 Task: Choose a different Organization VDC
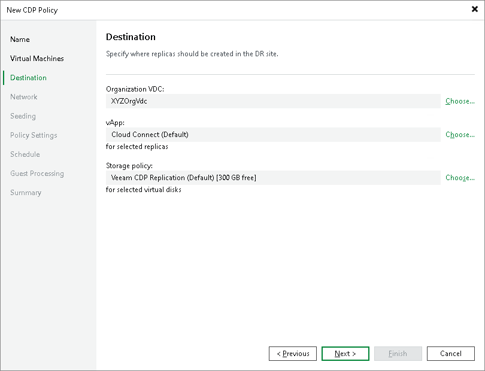point(460,101)
